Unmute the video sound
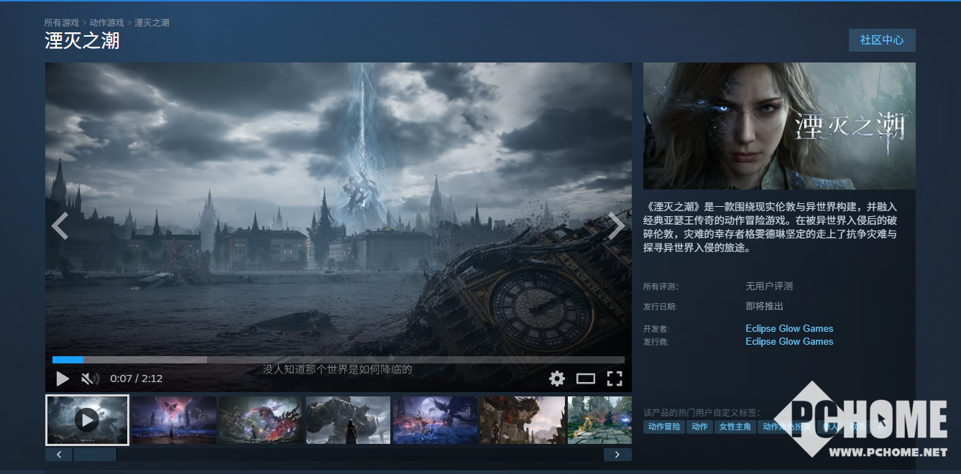The height and width of the screenshot is (474, 961). pyautogui.click(x=89, y=378)
